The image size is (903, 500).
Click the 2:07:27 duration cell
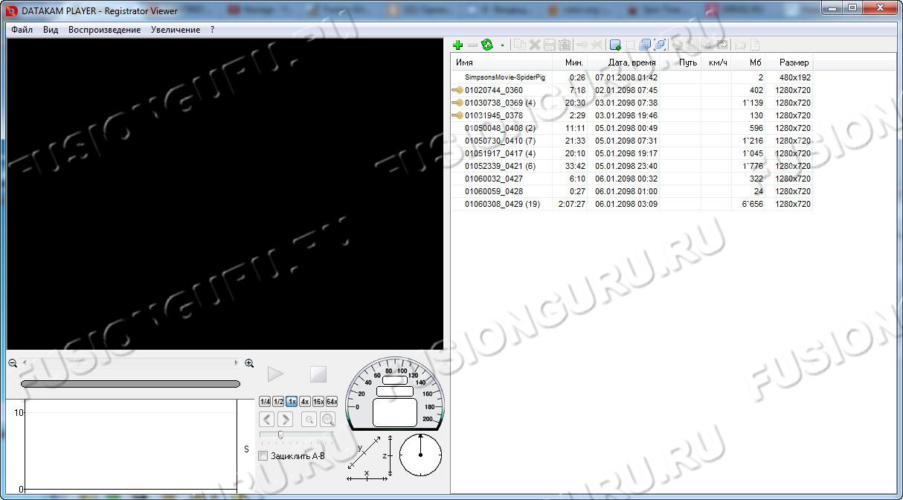tap(571, 204)
